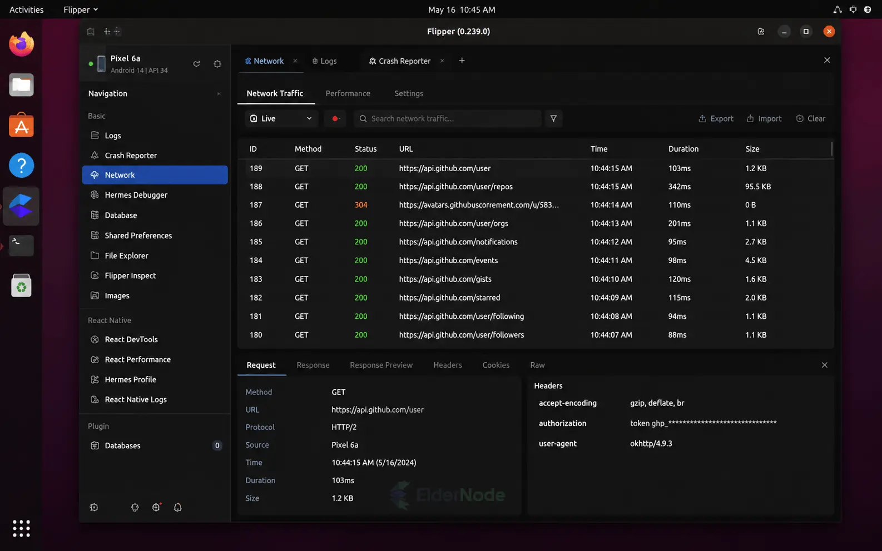The height and width of the screenshot is (551, 882).
Task: Switch to the Cookies details tab
Action: click(496, 365)
